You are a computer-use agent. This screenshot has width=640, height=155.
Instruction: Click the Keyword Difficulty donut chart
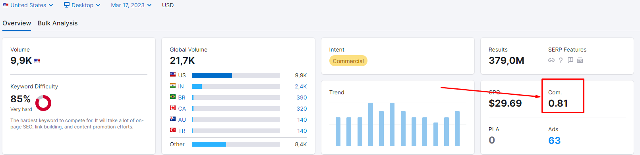[43, 103]
